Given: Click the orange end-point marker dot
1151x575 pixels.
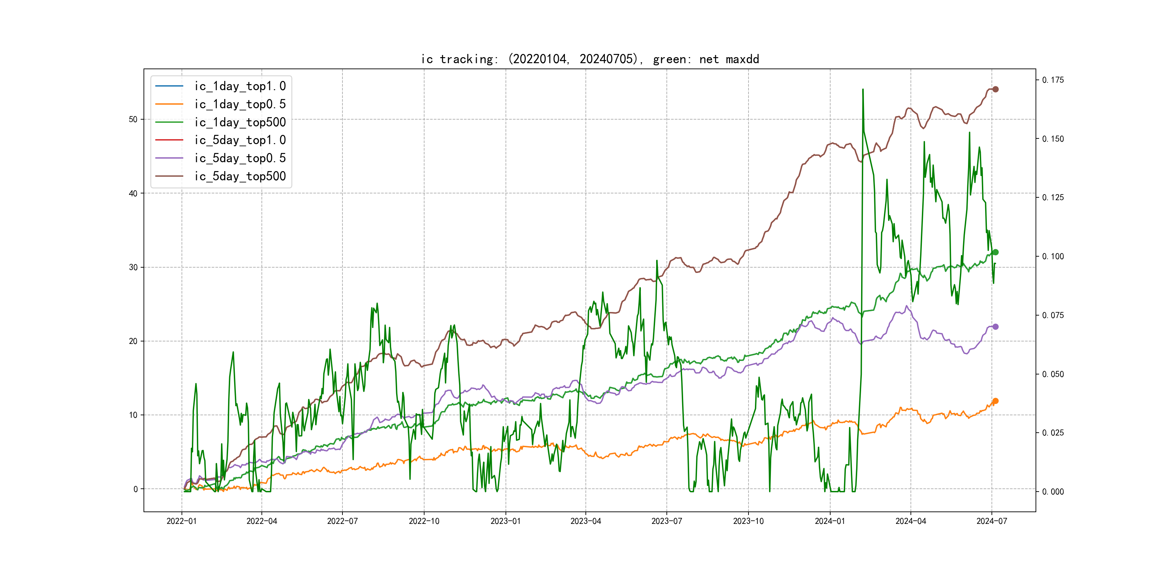Looking at the screenshot, I should (995, 401).
